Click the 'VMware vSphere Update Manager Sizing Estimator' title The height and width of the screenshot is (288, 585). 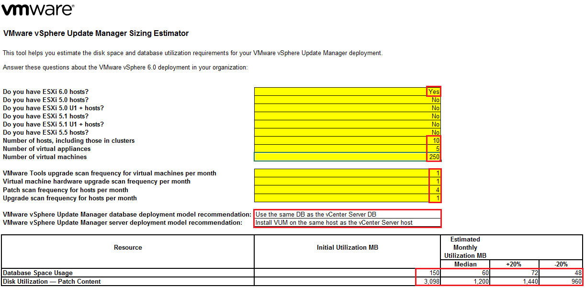[x=96, y=34]
